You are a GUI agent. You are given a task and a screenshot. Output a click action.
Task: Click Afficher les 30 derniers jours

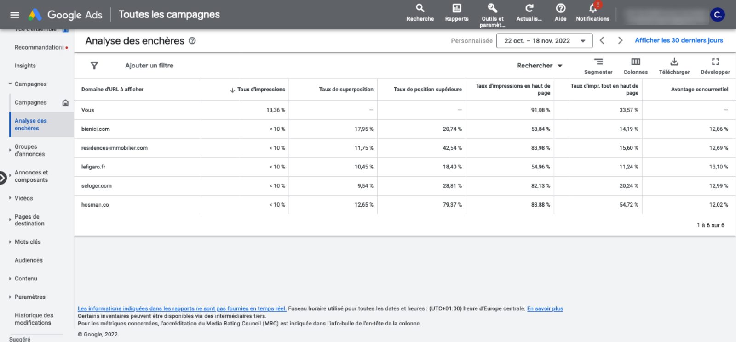[678, 40]
